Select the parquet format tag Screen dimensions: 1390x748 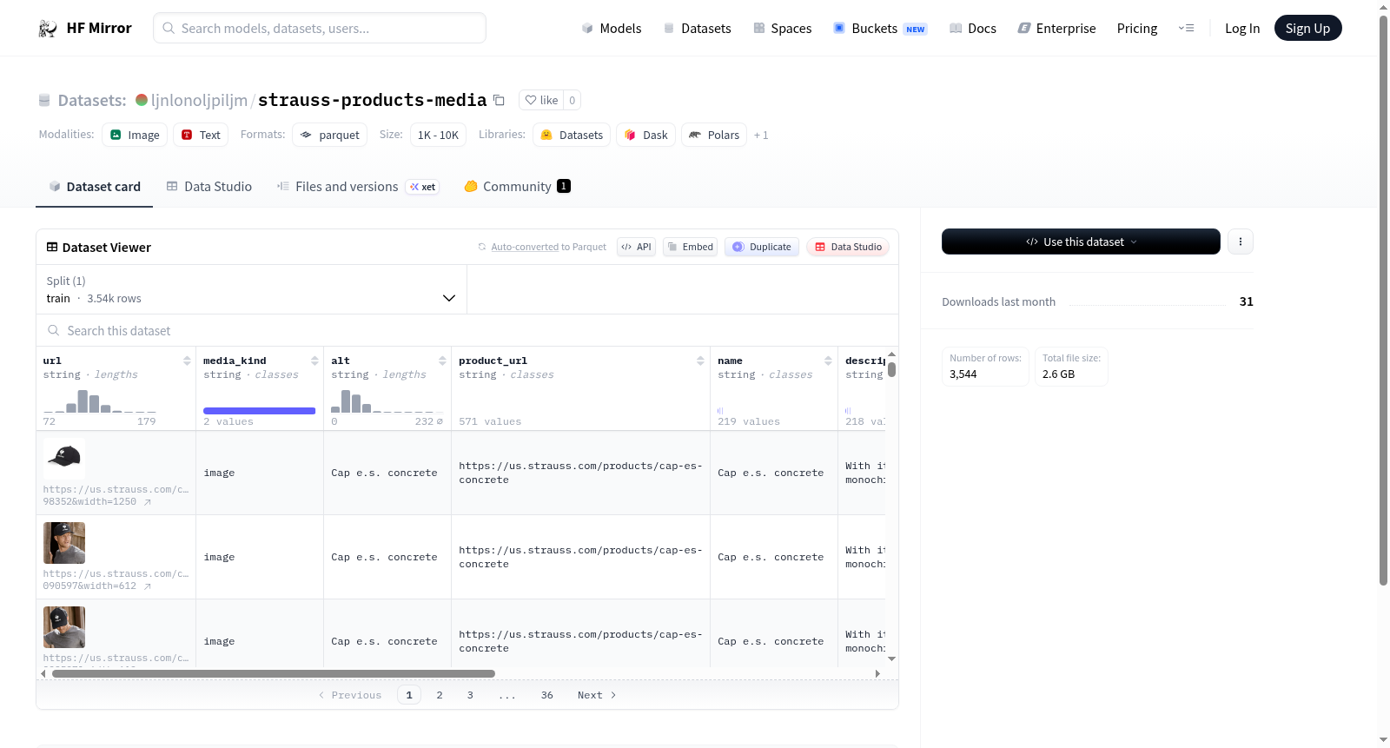coord(330,135)
